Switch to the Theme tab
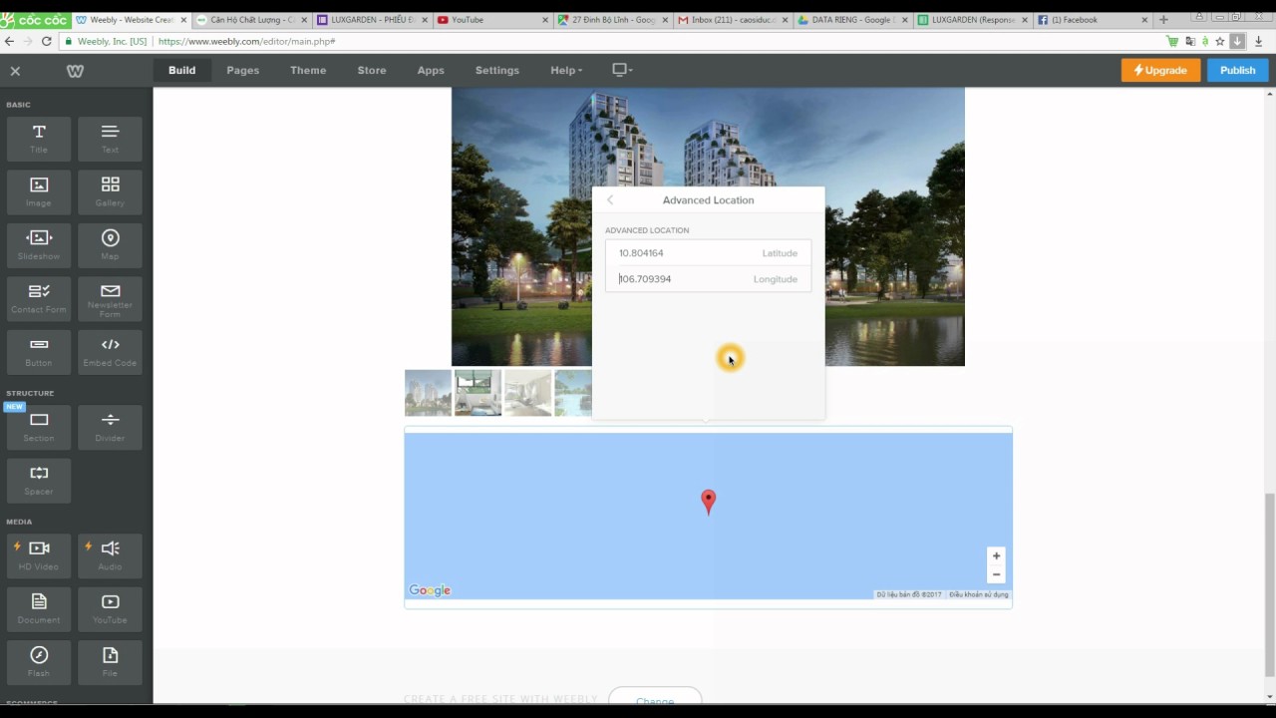Viewport: 1276px width, 718px height. (308, 71)
